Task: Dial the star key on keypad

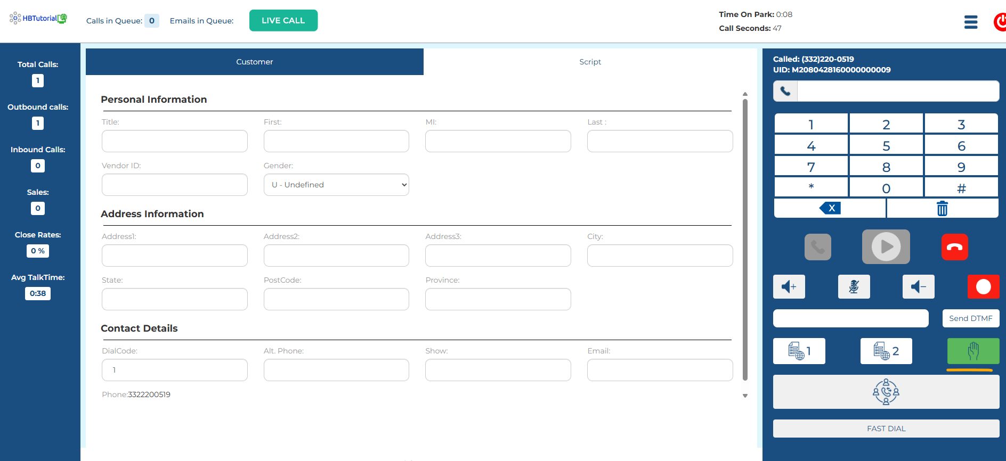Action: 811,187
